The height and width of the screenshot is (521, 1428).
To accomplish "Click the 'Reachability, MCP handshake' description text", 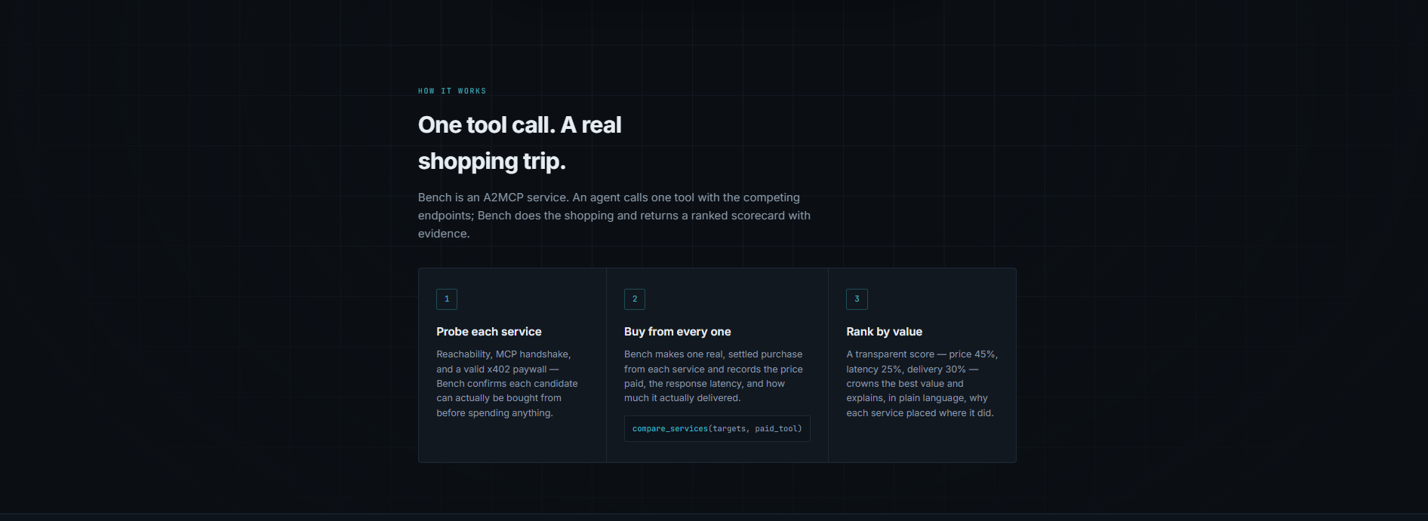I will [507, 383].
